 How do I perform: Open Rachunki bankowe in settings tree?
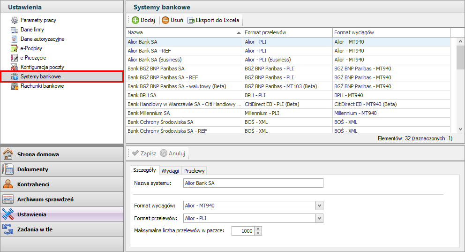[x=42, y=86]
